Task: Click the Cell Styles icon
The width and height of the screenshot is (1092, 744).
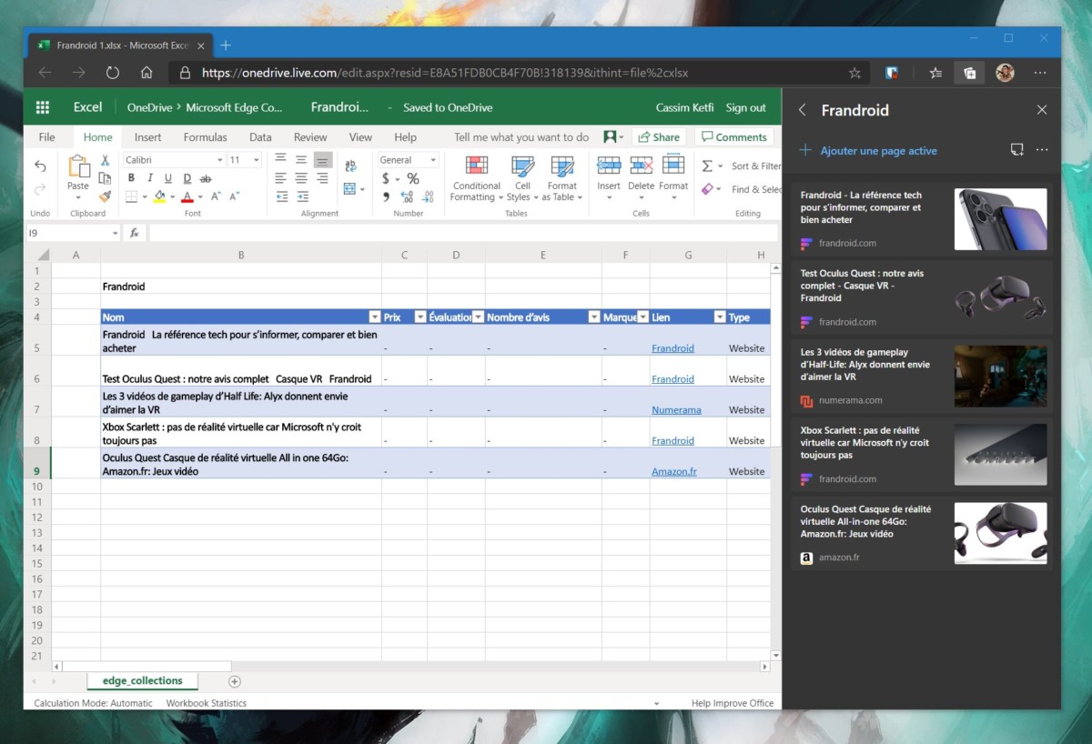Action: (x=522, y=166)
